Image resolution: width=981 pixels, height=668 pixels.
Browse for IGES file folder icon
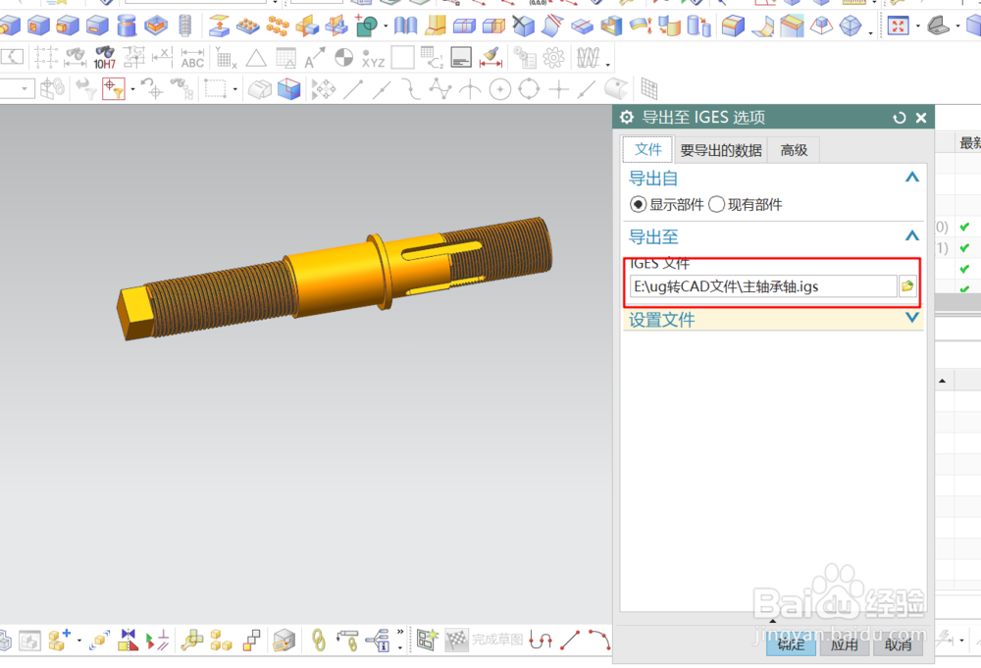pos(907,286)
